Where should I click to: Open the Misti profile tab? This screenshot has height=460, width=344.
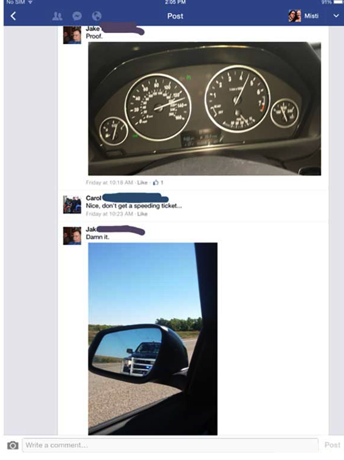coord(304,16)
